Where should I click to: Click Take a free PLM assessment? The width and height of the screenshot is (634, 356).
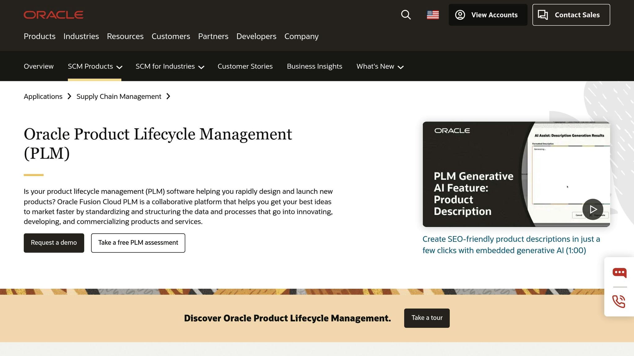pos(138,243)
